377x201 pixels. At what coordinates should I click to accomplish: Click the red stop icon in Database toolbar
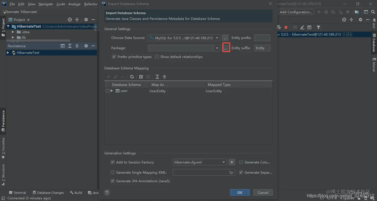[x=286, y=27]
